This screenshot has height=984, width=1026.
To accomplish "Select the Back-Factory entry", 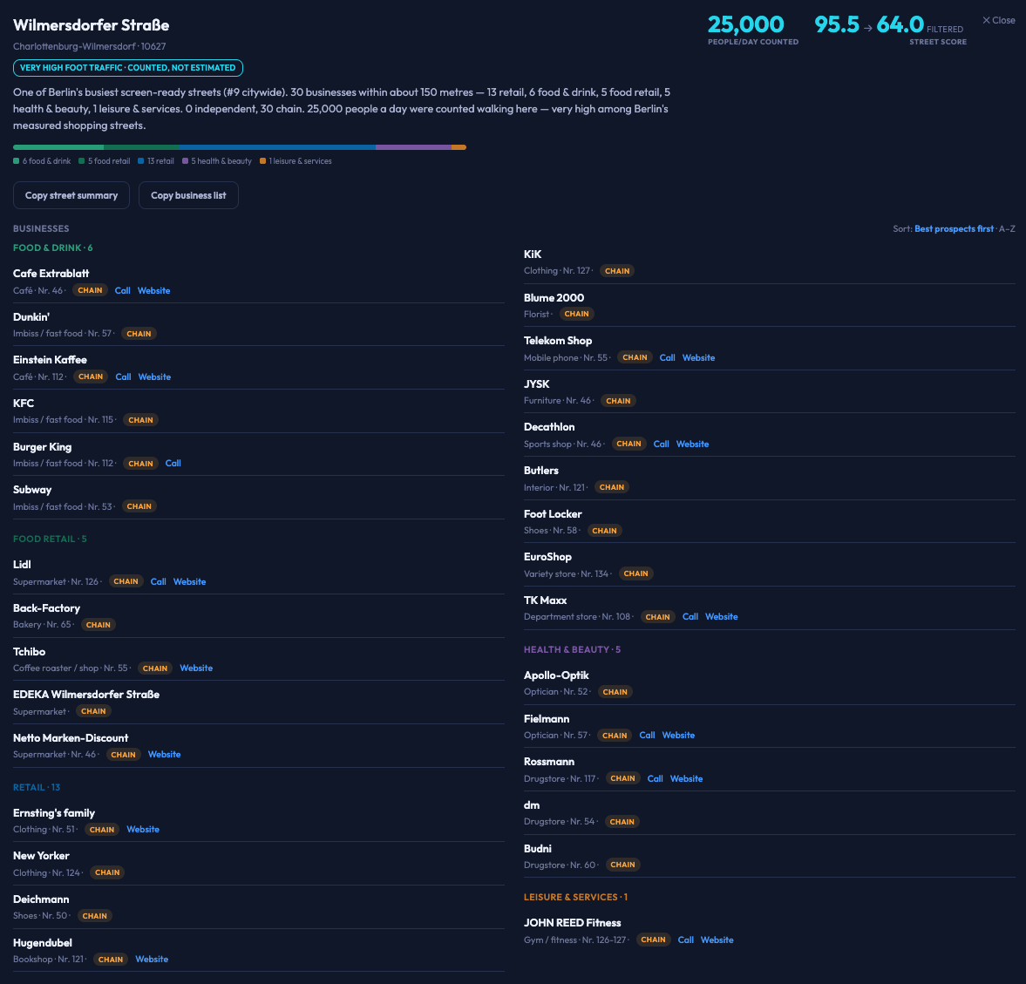I will coord(46,608).
